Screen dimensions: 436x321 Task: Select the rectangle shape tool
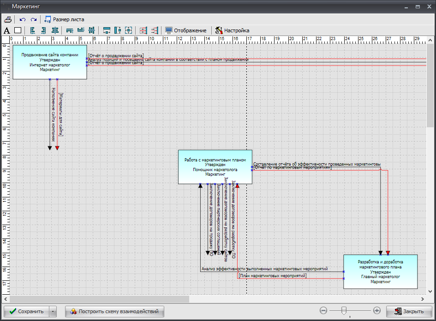click(x=18, y=30)
